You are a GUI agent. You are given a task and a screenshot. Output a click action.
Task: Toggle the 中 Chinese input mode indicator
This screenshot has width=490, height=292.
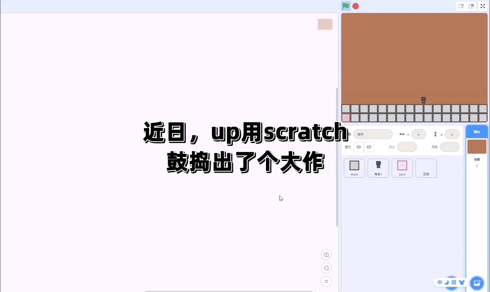point(439,282)
